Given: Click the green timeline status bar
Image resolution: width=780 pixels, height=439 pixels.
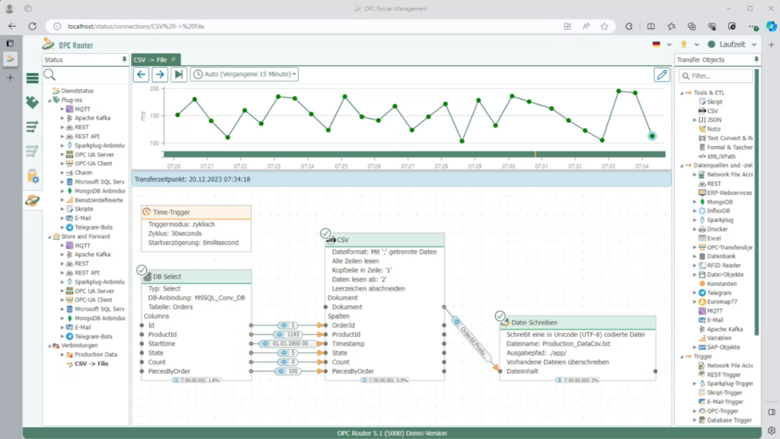Looking at the screenshot, I should (414, 154).
